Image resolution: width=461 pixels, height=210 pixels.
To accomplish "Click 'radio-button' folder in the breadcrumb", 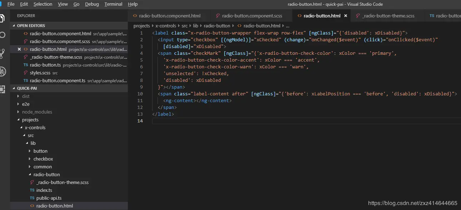I will (217, 26).
